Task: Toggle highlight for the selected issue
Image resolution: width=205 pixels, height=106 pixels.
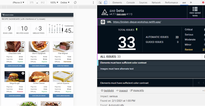Action: (107, 91)
